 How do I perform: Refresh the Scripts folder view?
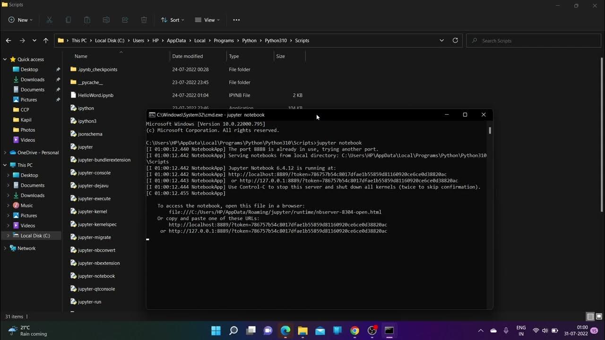tap(455, 41)
